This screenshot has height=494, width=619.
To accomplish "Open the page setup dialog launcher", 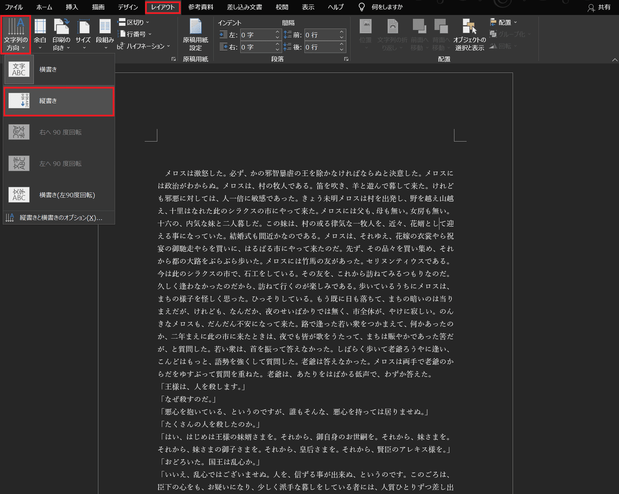I will pos(173,60).
